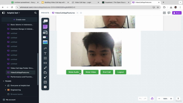Screen dimensions: 183x103
Task: Switch to Untitled spreadsheet tab
Action: [x=25, y=2]
